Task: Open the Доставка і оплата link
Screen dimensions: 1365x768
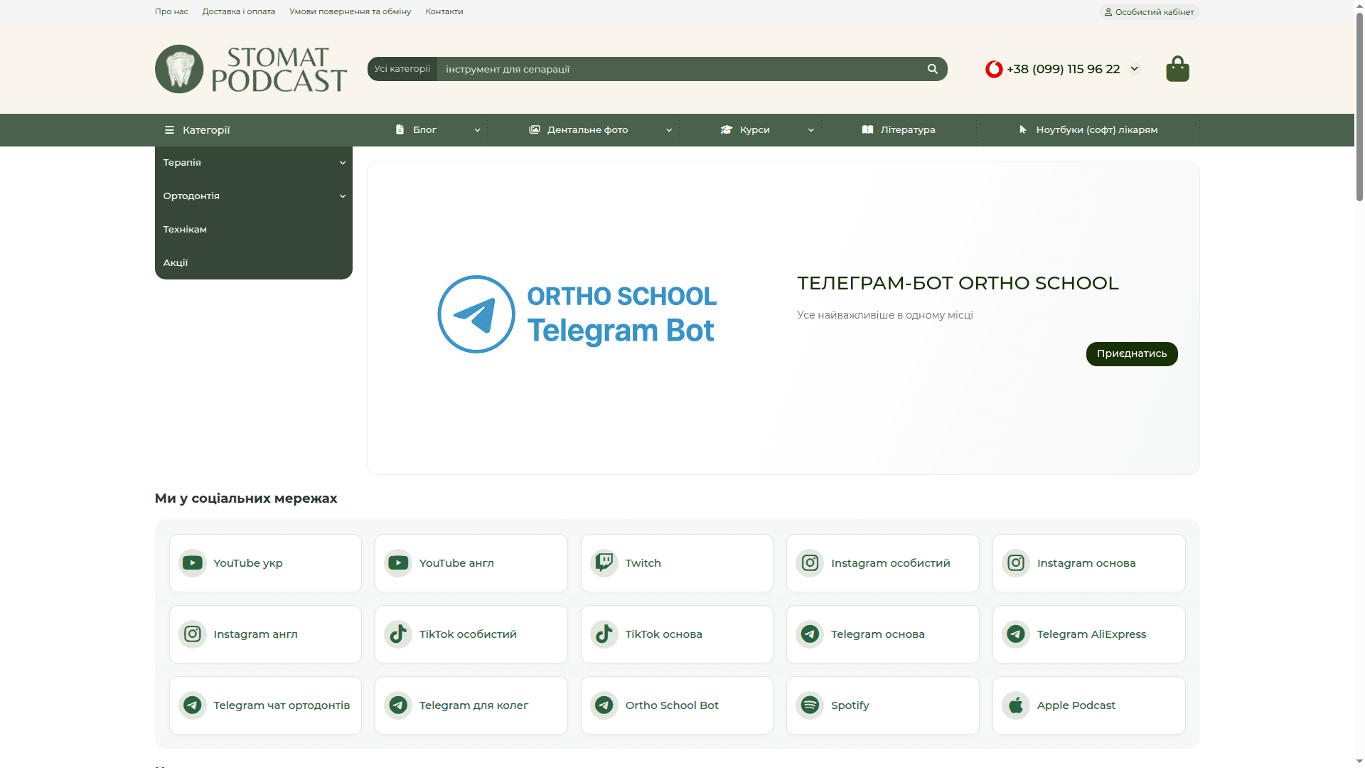Action: 238,11
